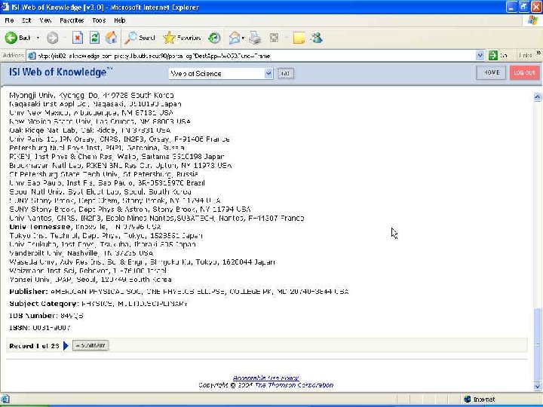Click the Record 1 of 23 label
The height and width of the screenshot is (407, 543).
[34, 346]
